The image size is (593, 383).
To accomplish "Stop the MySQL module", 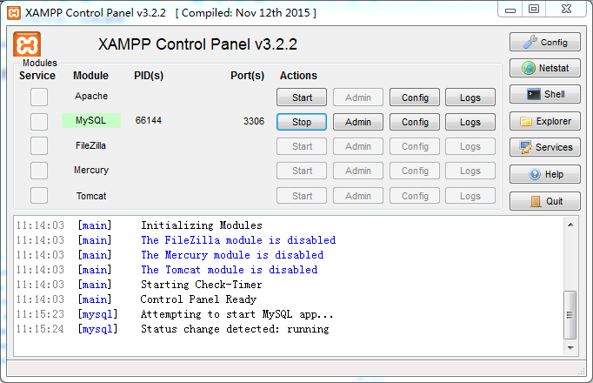I will [x=302, y=122].
